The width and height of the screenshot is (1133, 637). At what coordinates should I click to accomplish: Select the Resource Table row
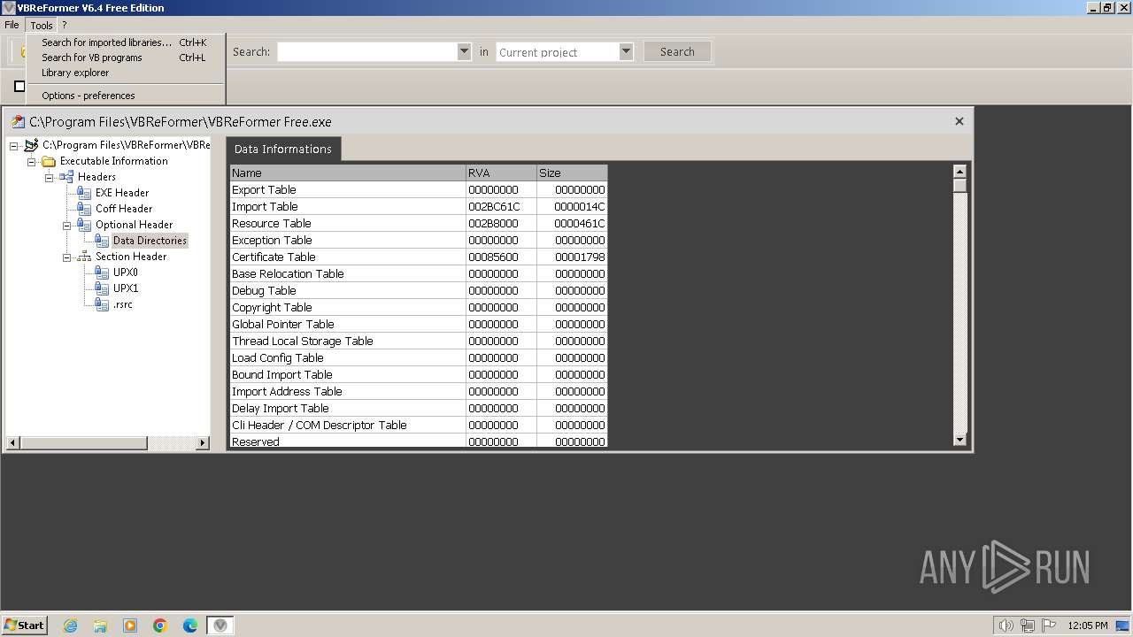(419, 223)
